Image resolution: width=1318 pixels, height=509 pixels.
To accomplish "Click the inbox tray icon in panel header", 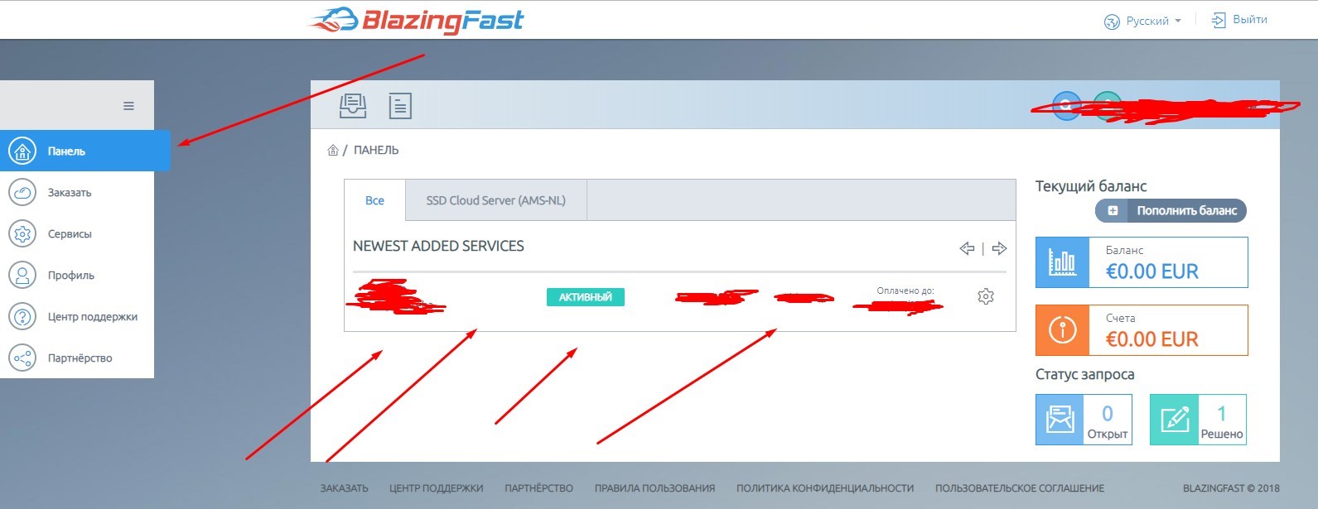I will pos(353,106).
